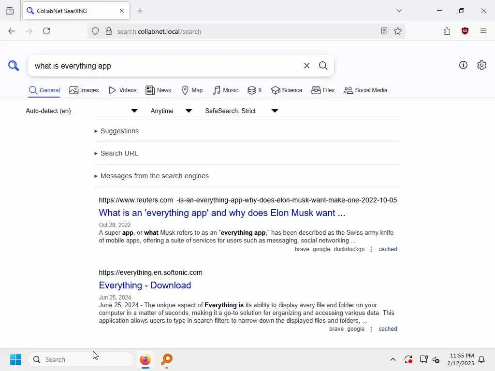Viewport: 495px width, 371px height.
Task: Click the everything.en.softonic.com URL
Action: pos(151,272)
